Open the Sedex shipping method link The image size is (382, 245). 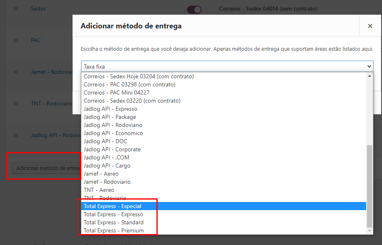(39, 9)
